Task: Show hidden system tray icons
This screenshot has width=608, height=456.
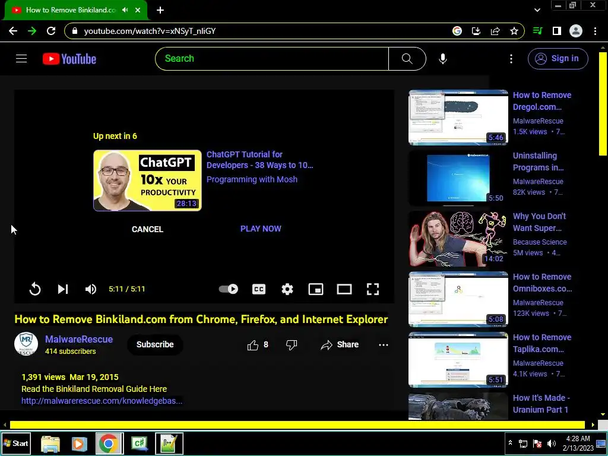Action: pos(510,443)
